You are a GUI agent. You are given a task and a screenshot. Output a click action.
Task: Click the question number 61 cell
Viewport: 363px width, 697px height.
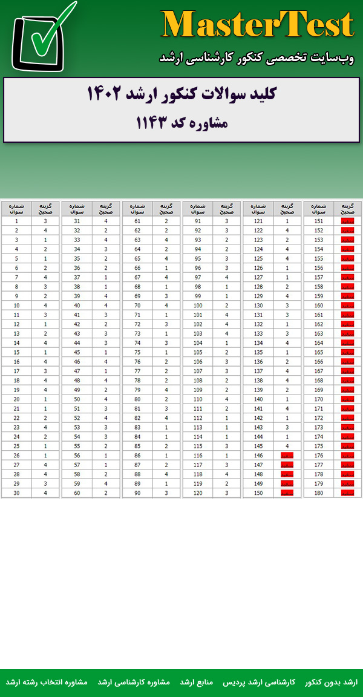tap(137, 221)
